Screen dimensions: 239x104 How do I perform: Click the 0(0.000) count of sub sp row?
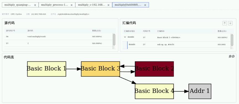click(x=222, y=45)
